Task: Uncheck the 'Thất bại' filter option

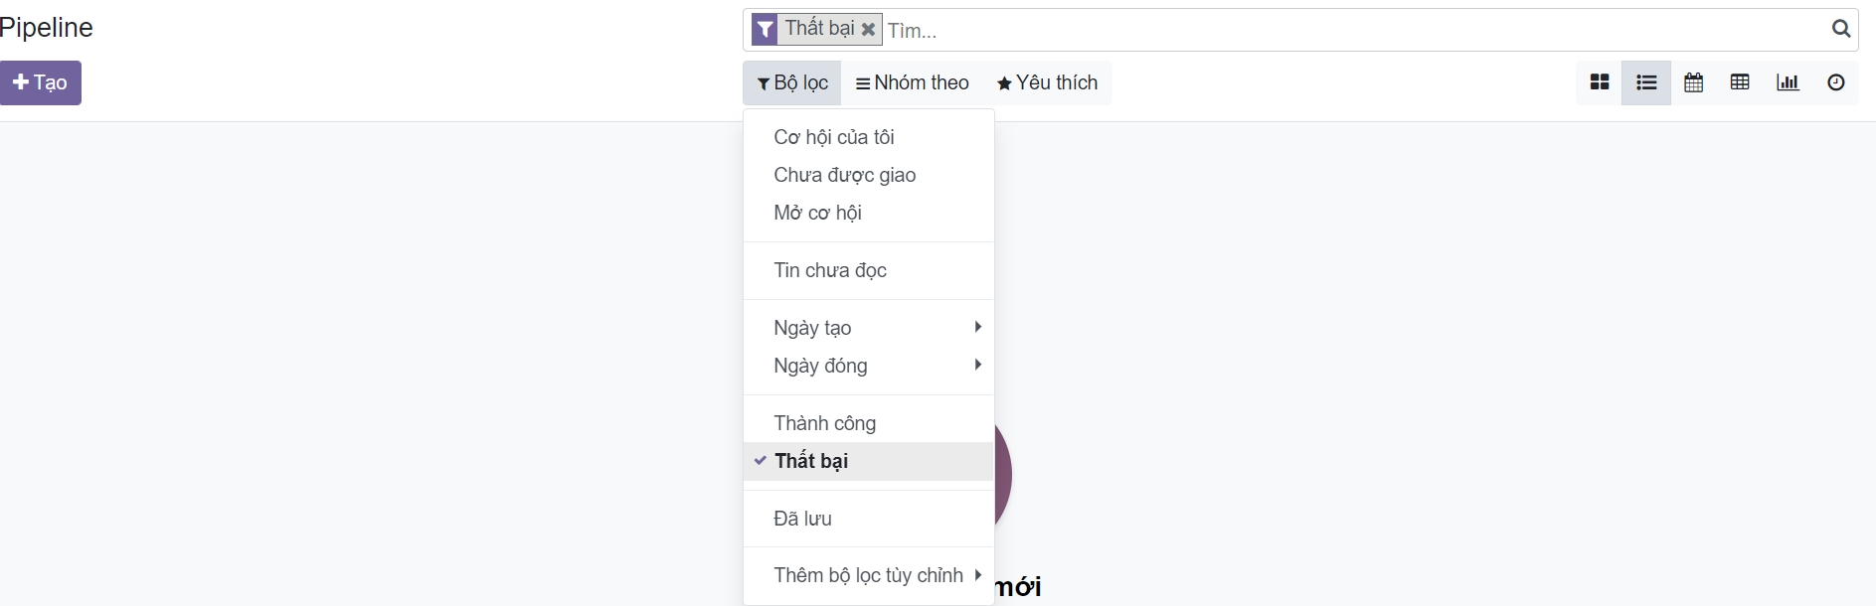Action: pos(811,461)
